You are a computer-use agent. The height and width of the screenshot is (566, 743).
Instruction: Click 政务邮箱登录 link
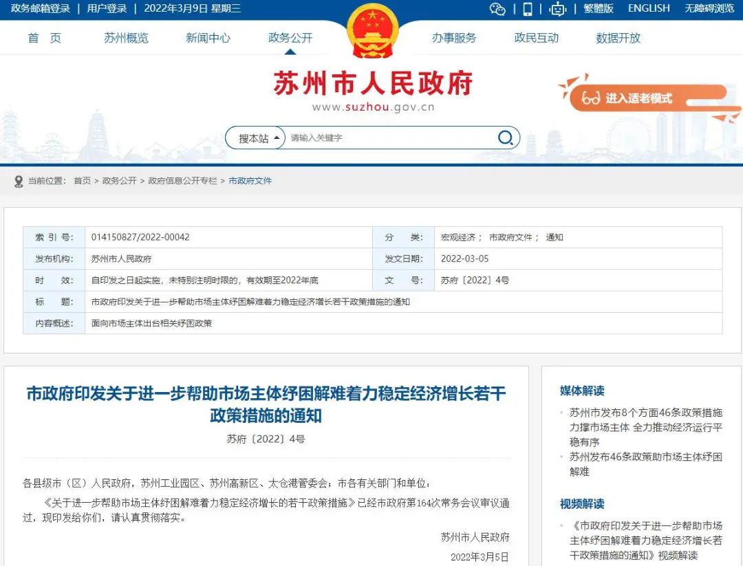tap(41, 9)
